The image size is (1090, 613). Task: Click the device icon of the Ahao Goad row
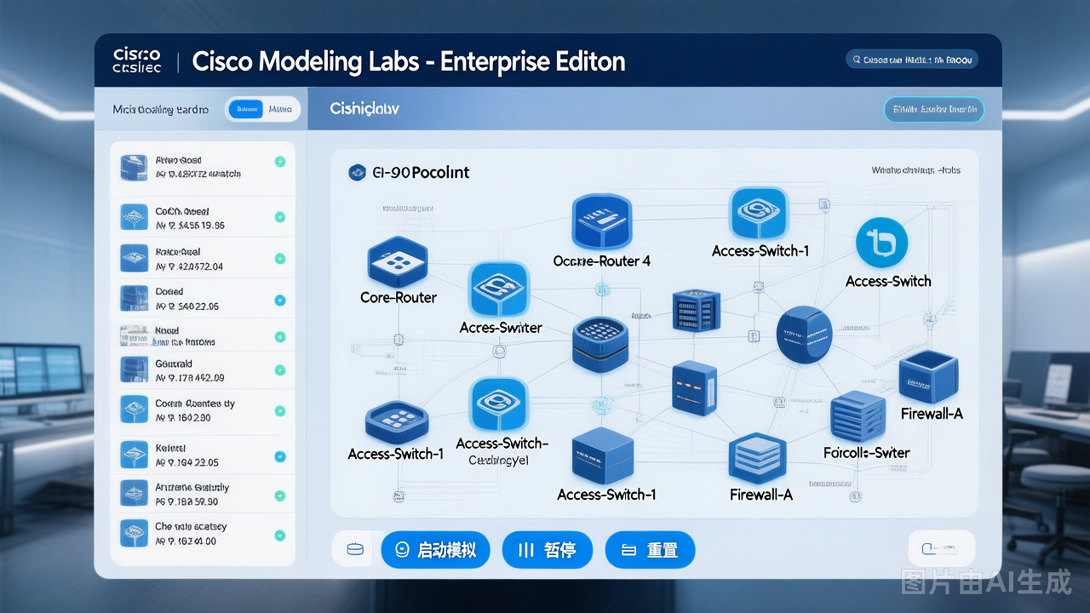(135, 167)
